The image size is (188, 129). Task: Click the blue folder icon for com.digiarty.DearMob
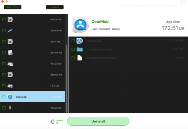point(80,49)
